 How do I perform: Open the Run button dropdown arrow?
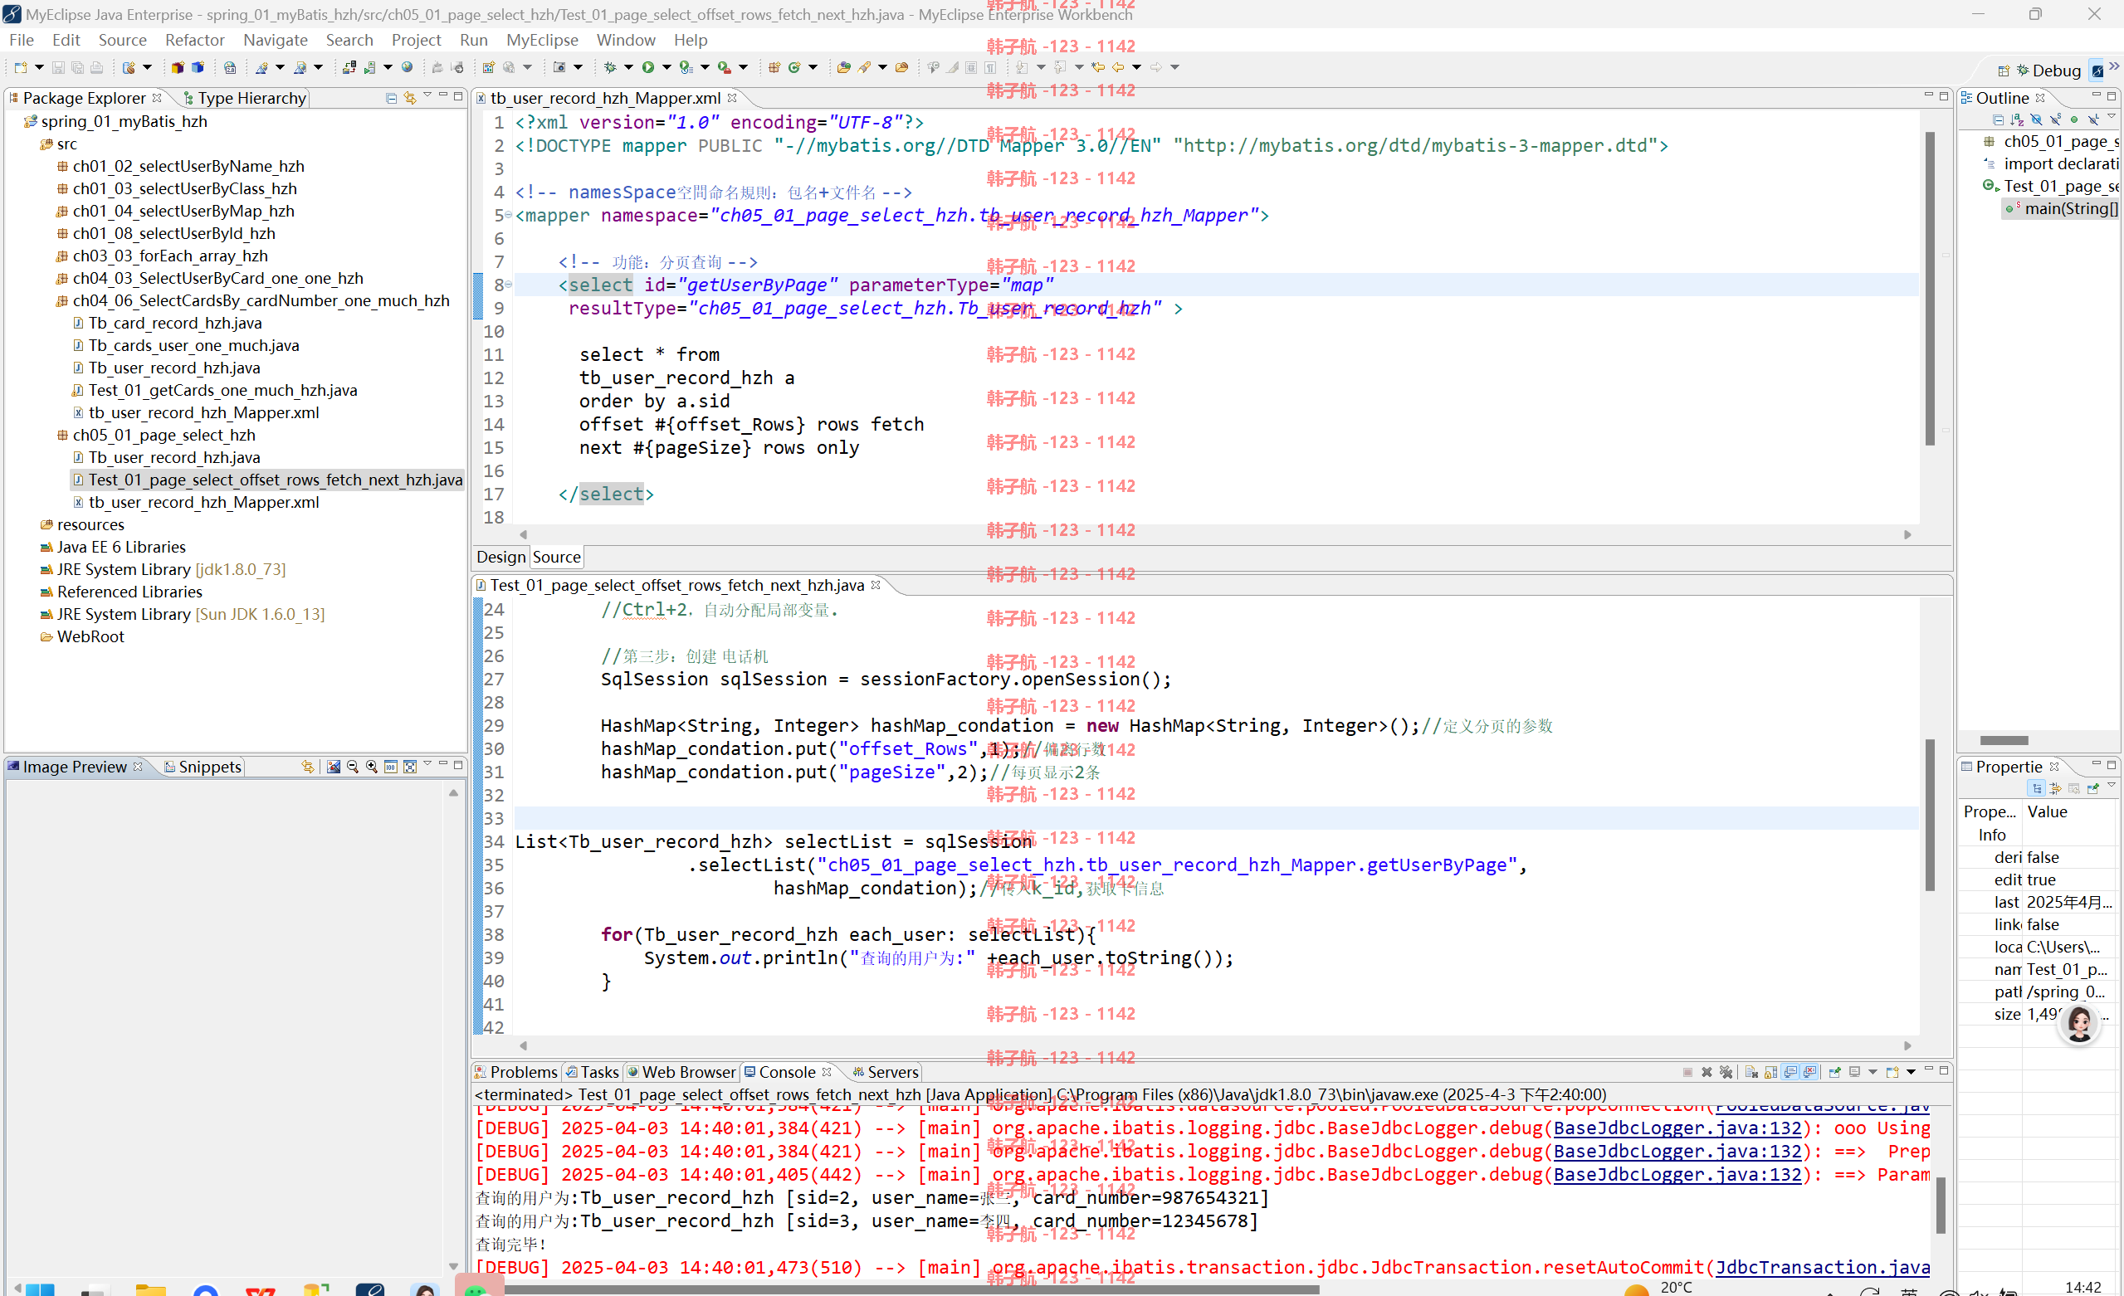coord(666,67)
